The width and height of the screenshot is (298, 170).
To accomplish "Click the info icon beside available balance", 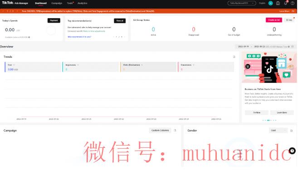I will coord(29,37).
